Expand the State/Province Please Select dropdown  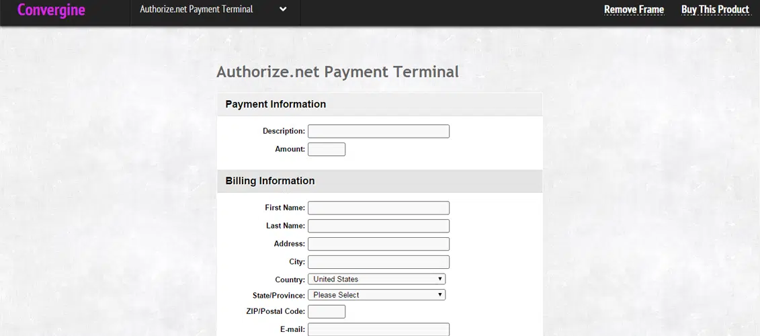tap(376, 295)
